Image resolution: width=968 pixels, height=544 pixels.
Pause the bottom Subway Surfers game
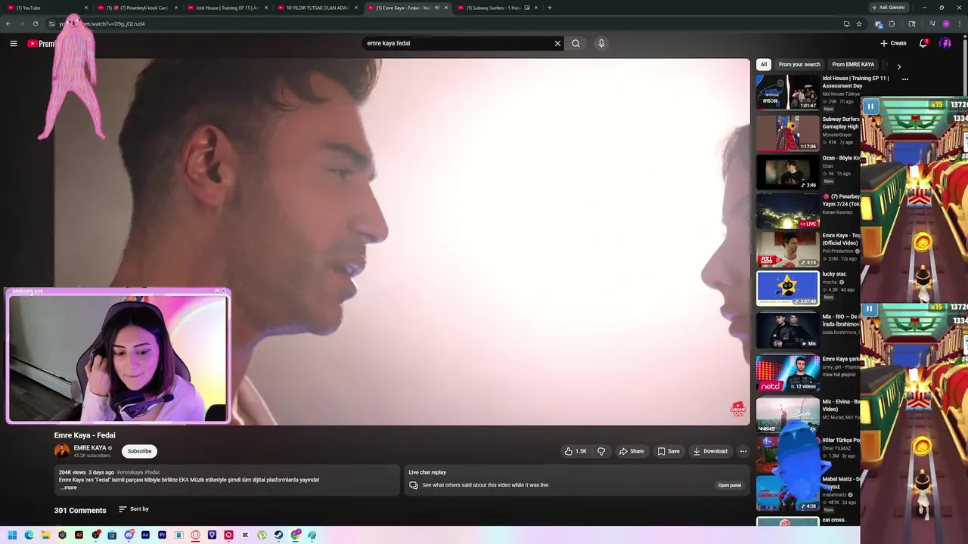point(870,309)
